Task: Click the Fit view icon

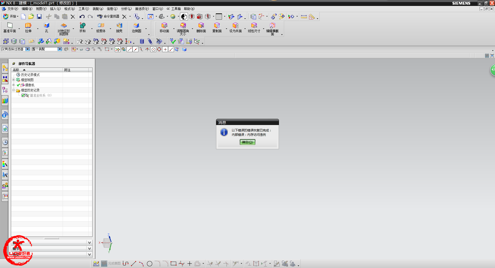Action: coord(151,16)
